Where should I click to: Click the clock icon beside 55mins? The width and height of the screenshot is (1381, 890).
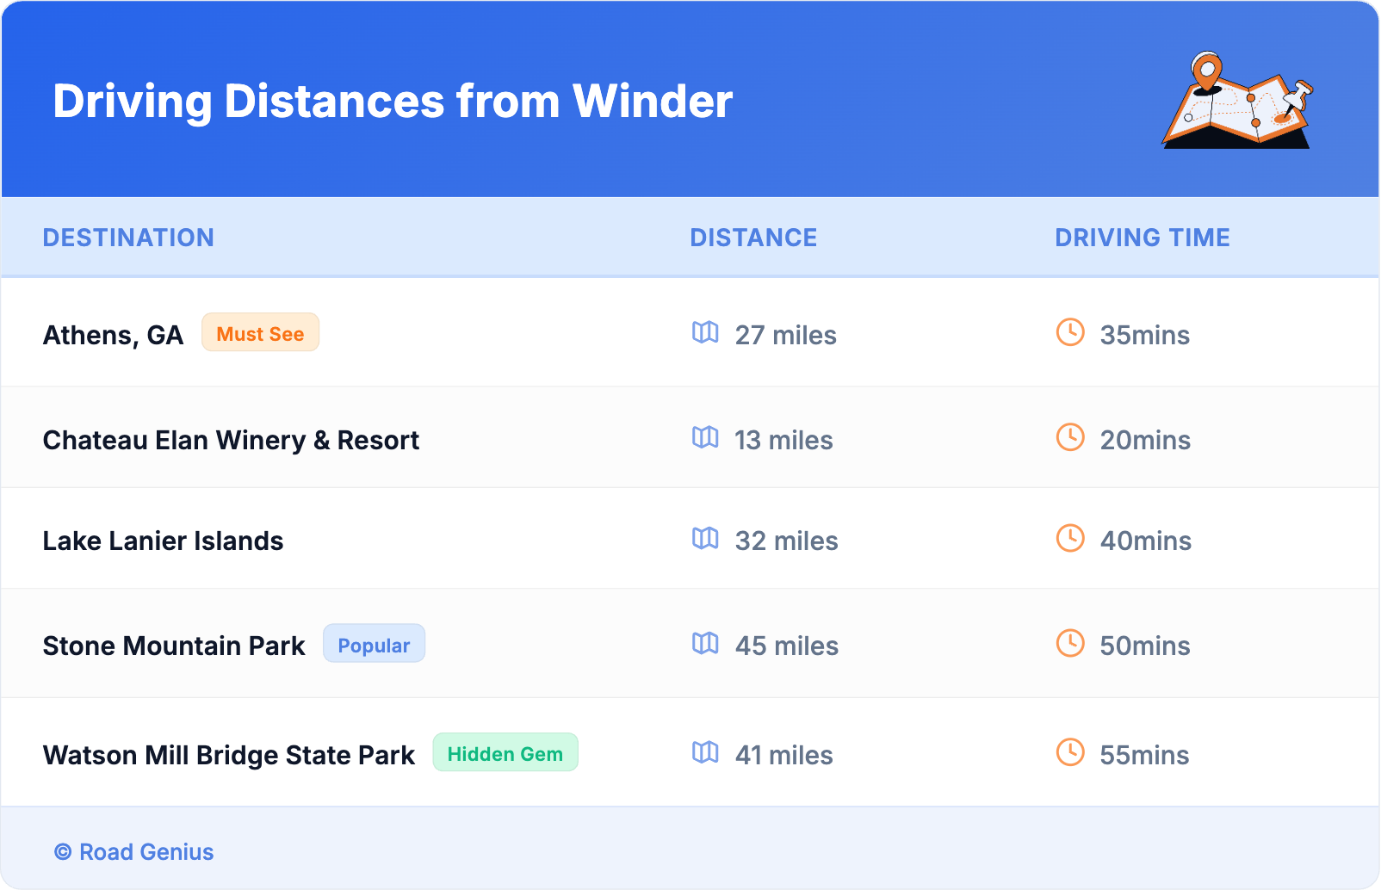click(x=1070, y=752)
